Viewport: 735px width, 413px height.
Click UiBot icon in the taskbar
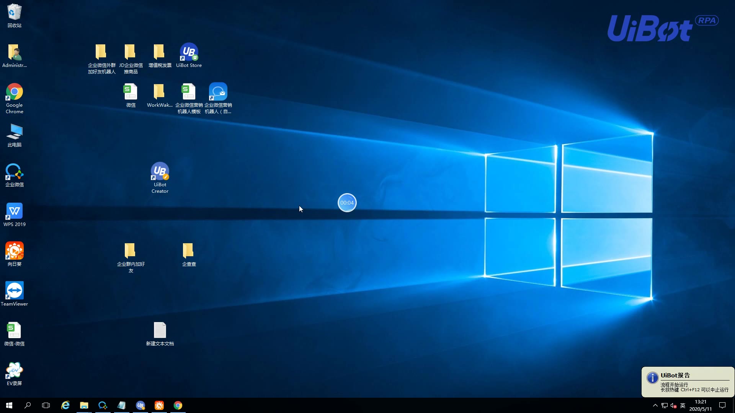coord(140,405)
